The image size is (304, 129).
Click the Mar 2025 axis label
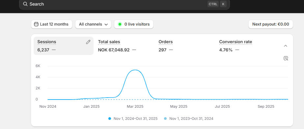135,107
